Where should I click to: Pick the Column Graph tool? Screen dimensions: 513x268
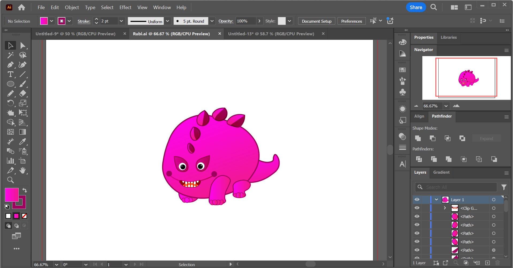(10, 161)
